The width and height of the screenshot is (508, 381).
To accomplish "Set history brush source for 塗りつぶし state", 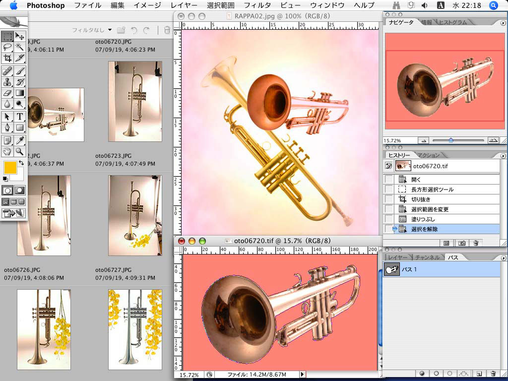I will [x=389, y=219].
